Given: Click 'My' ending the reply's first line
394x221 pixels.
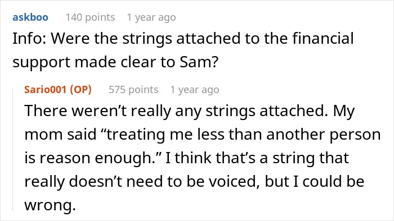Looking at the screenshot, I should pyautogui.click(x=344, y=112).
